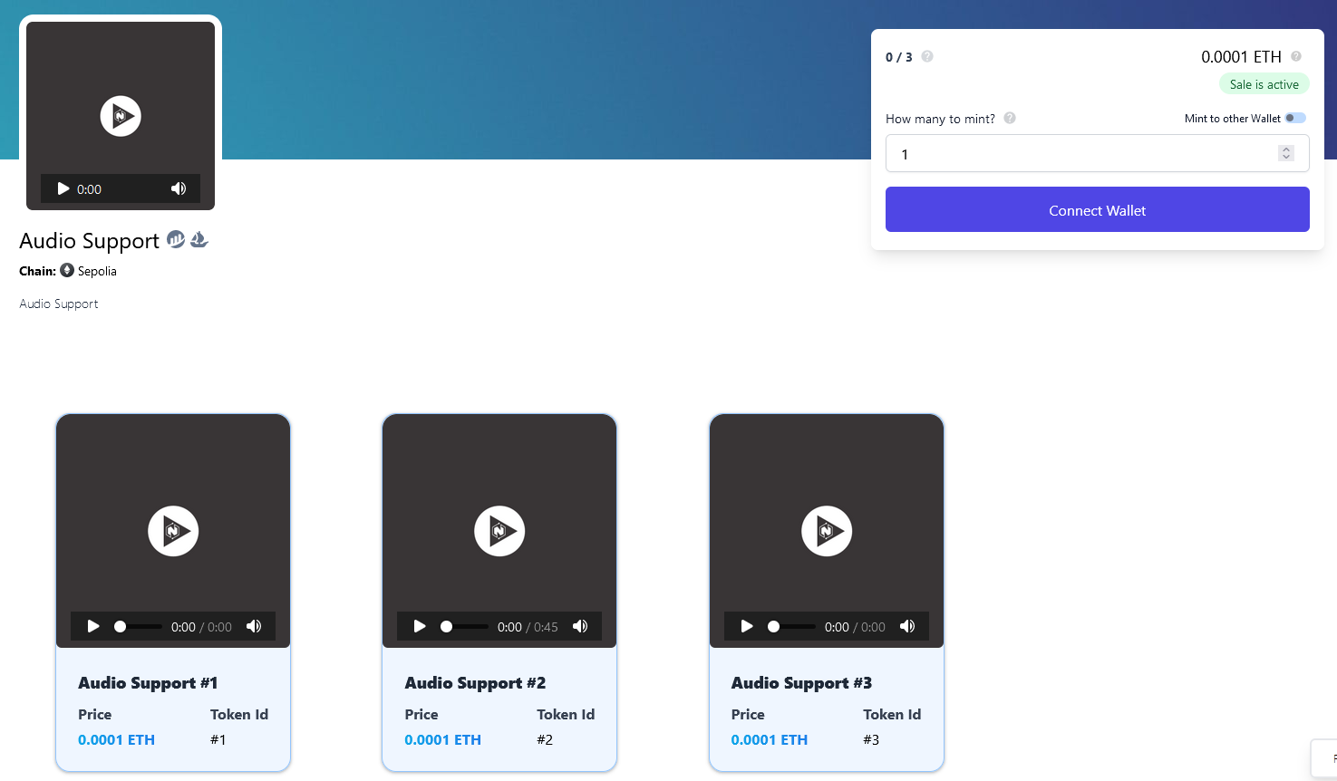Click the Connect Wallet button
The width and height of the screenshot is (1337, 781).
tap(1097, 209)
